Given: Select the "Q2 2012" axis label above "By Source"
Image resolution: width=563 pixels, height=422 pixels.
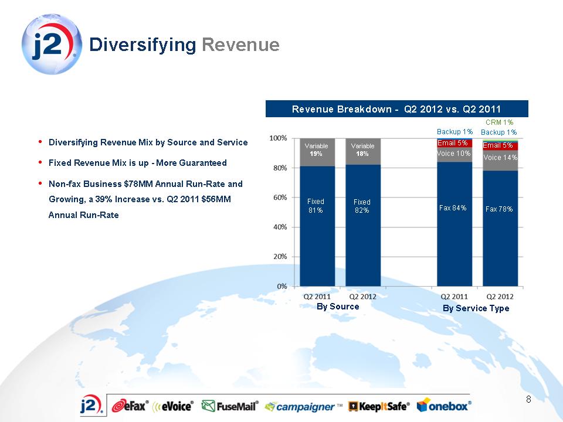Looking at the screenshot, I should [362, 297].
